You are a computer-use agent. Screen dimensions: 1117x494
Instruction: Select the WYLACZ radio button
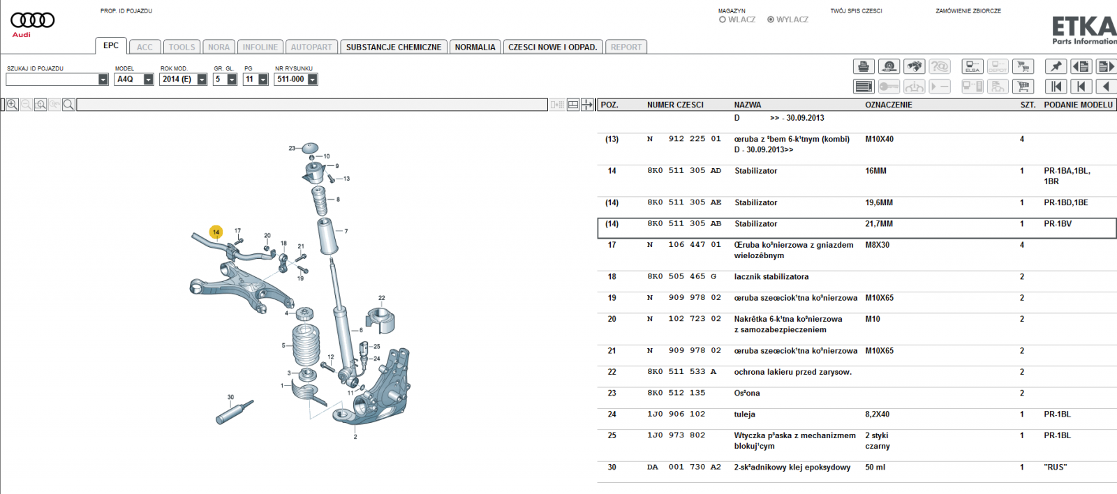[x=771, y=20]
